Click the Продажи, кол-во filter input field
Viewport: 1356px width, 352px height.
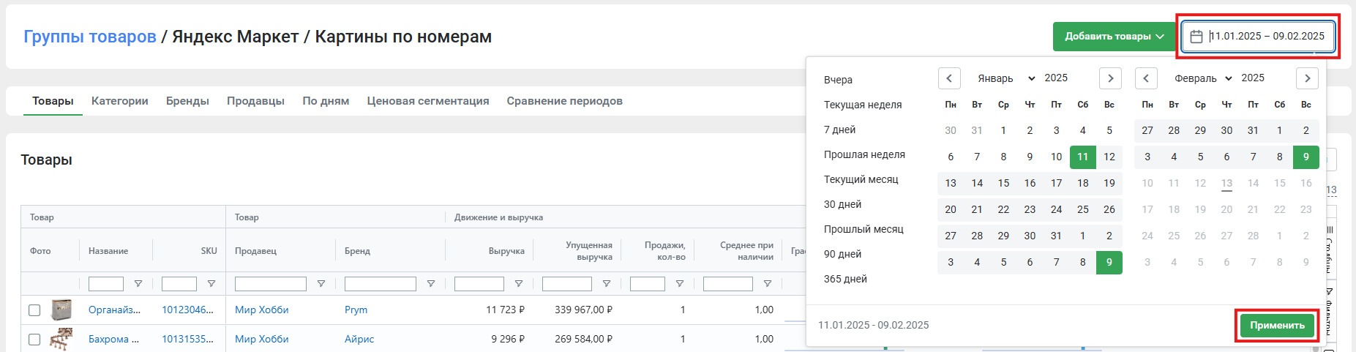click(648, 284)
